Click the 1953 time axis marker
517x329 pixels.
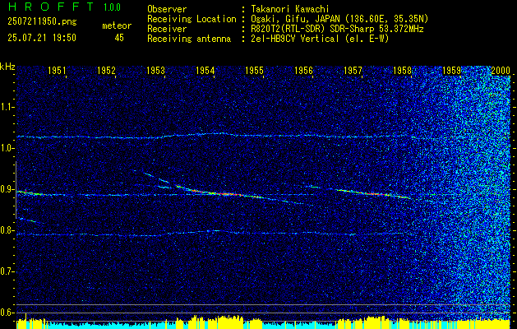click(x=155, y=70)
